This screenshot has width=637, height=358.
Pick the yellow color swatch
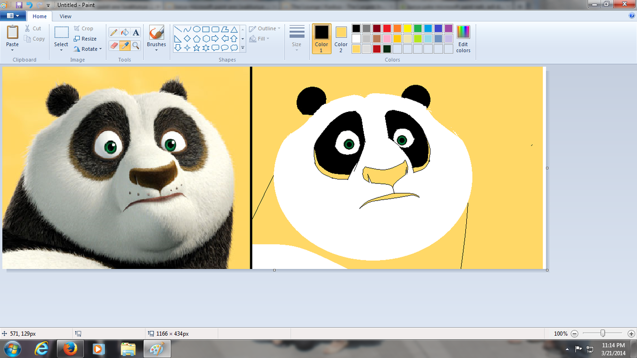(408, 28)
